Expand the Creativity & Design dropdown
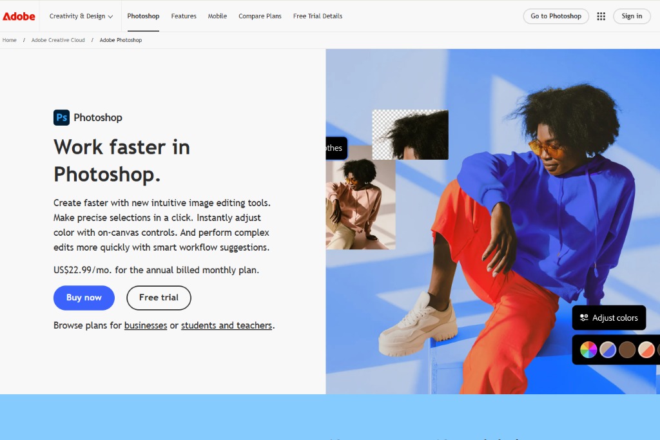 [81, 16]
